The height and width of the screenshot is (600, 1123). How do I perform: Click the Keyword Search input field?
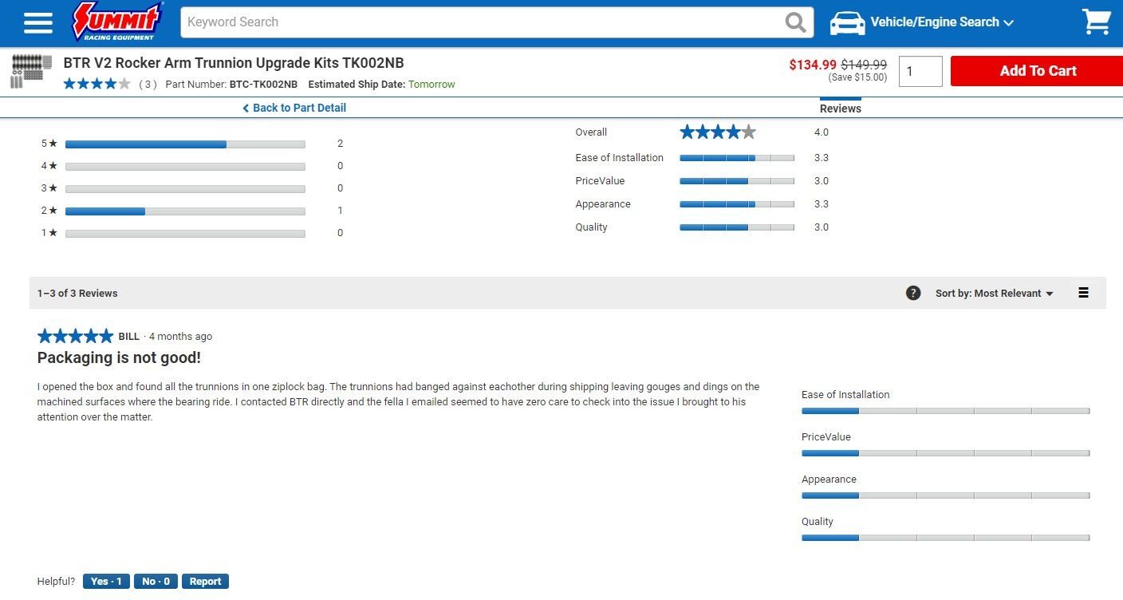pyautogui.click(x=479, y=22)
